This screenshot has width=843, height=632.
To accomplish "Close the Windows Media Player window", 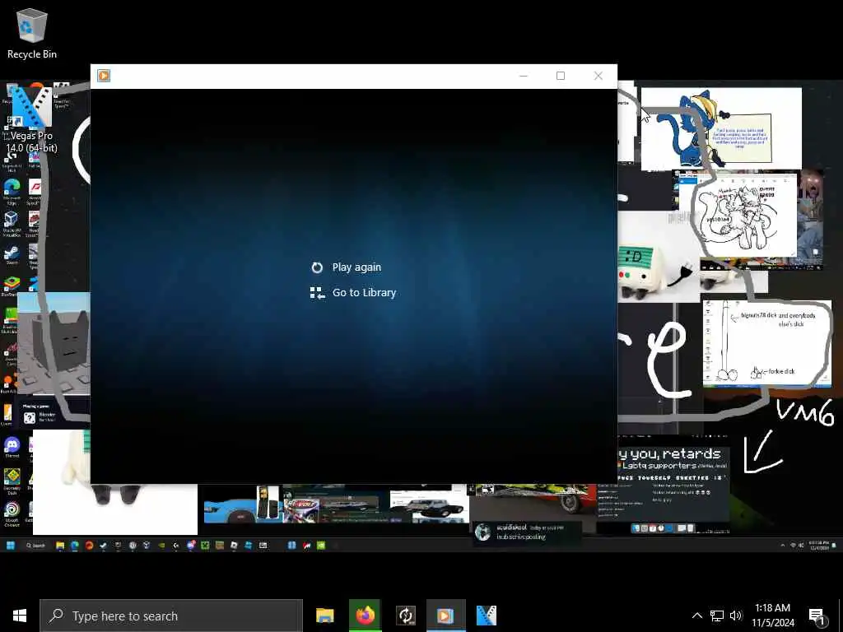I will pyautogui.click(x=598, y=76).
